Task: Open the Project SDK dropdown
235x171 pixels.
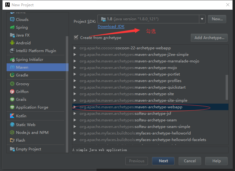Action: click(202, 19)
